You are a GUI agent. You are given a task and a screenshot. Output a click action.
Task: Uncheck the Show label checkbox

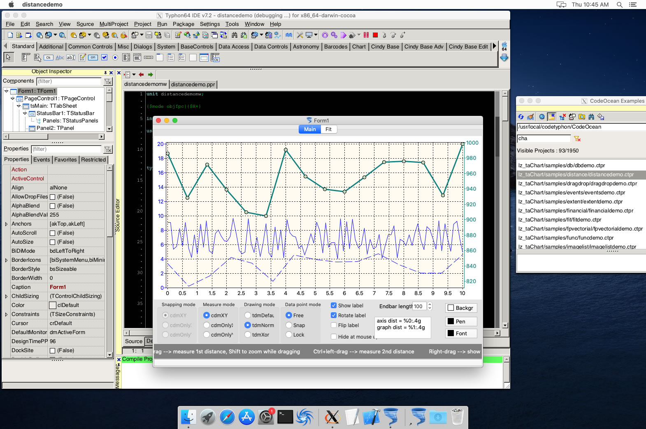(334, 305)
